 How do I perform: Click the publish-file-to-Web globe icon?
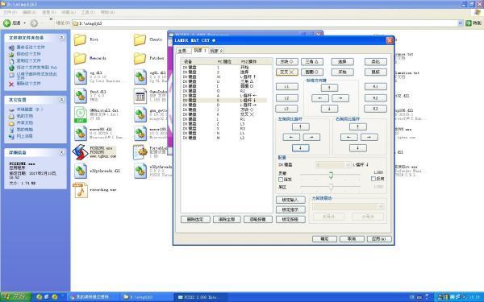coord(11,68)
